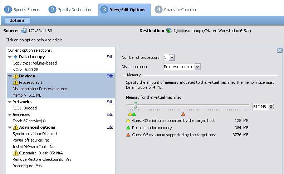This screenshot has height=174, width=284.
Task: Click the warning icon beside Advanced options
Action: (x=15, y=127)
